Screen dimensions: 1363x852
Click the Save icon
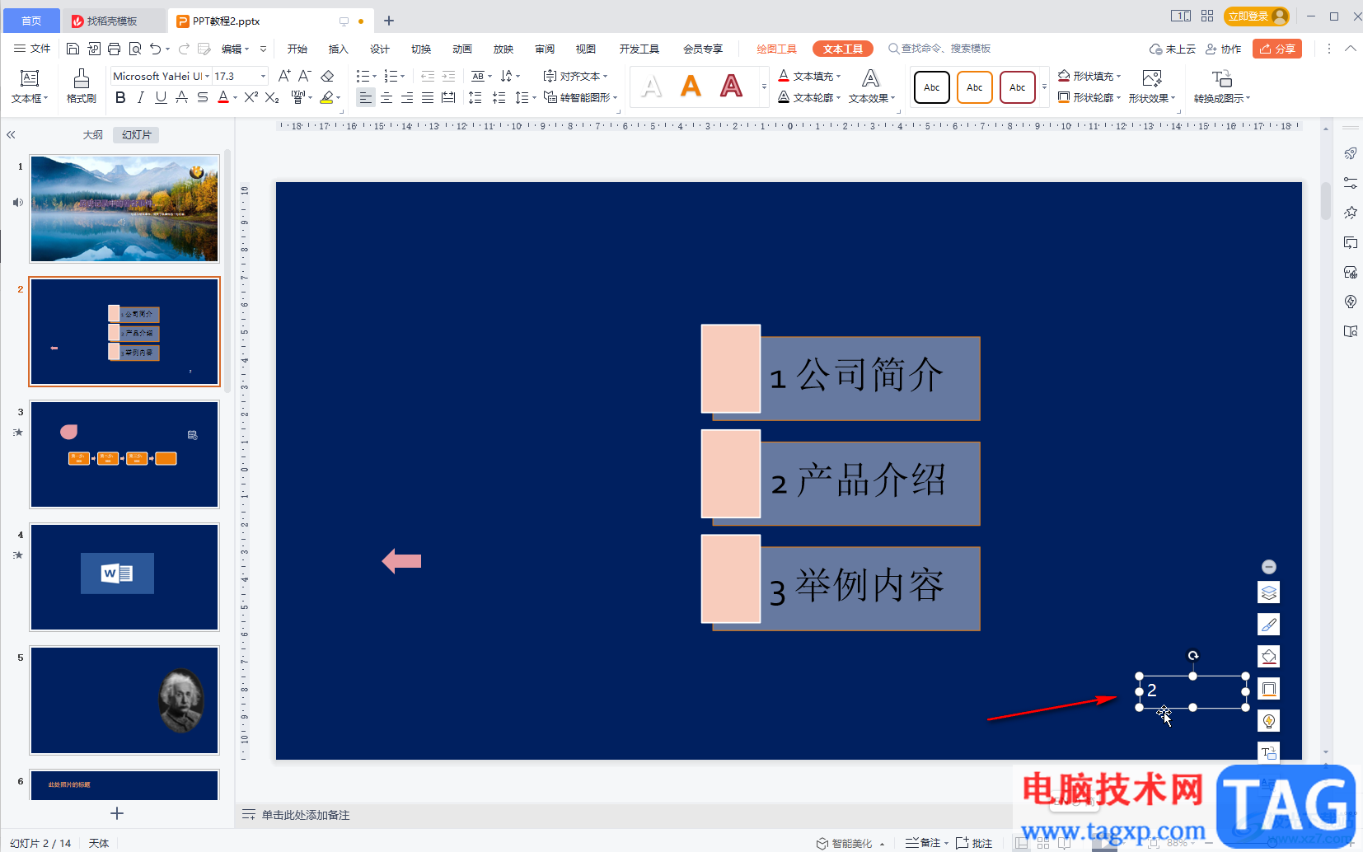[73, 49]
